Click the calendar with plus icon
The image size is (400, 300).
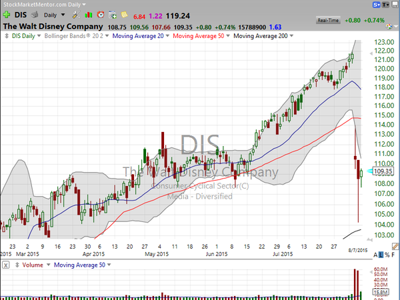point(113,15)
